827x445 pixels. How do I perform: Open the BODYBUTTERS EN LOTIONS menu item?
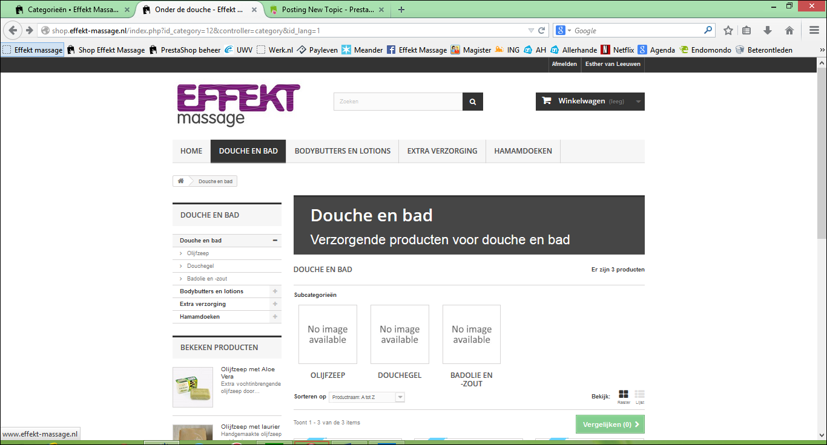click(343, 151)
